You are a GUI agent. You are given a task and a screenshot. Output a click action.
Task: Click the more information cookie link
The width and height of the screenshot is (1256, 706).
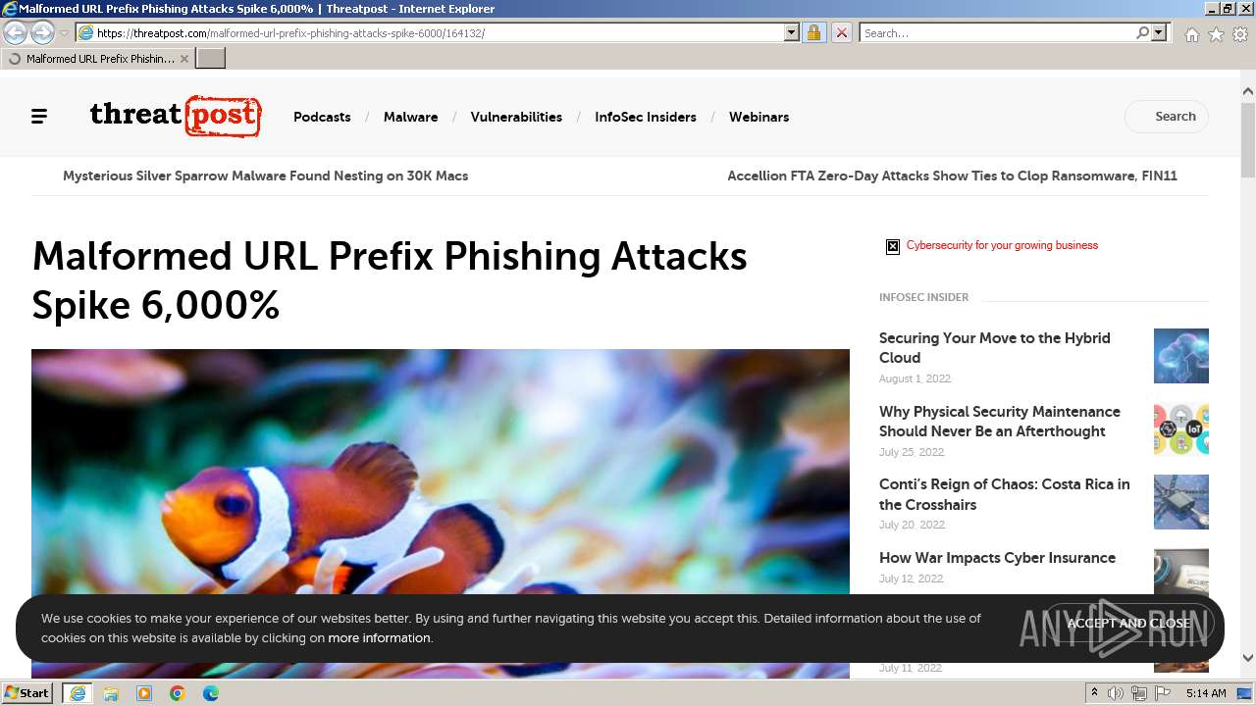pyautogui.click(x=379, y=638)
